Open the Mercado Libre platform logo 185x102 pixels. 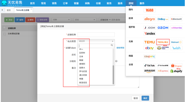pyautogui.click(x=163, y=48)
